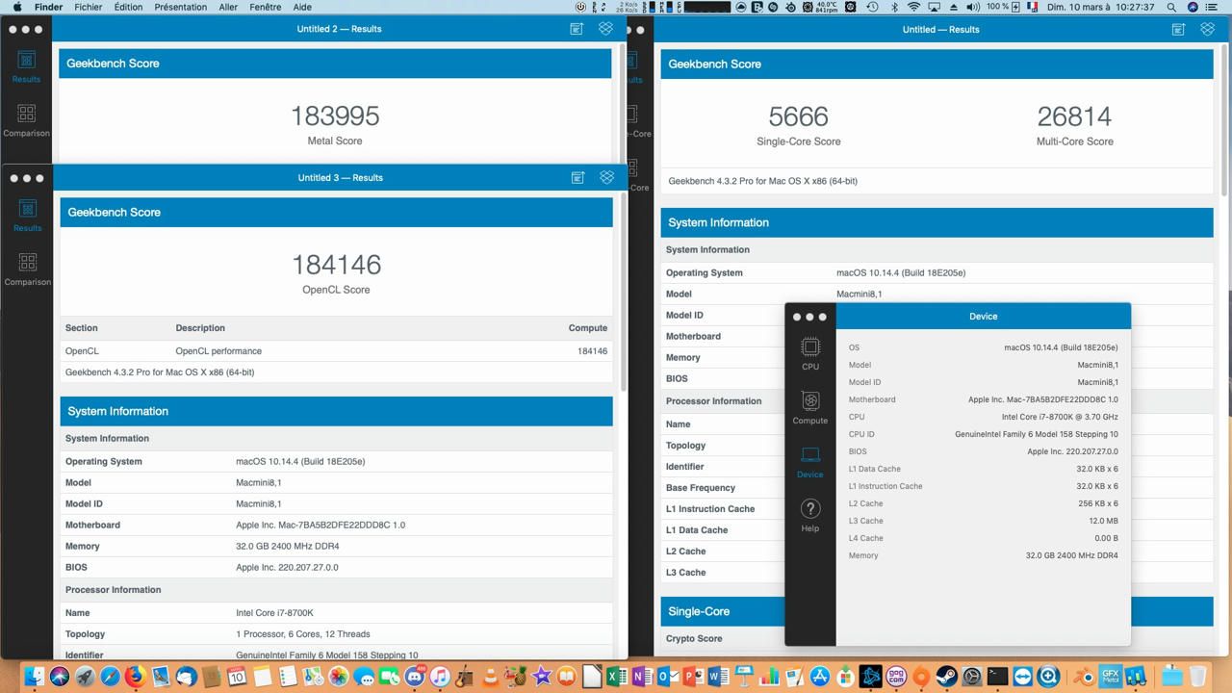The width and height of the screenshot is (1232, 693).
Task: Click the 184146 OpenCL Score value
Action: (336, 265)
